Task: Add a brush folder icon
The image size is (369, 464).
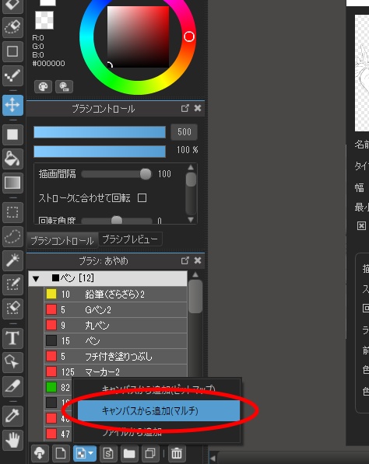Action: click(129, 453)
